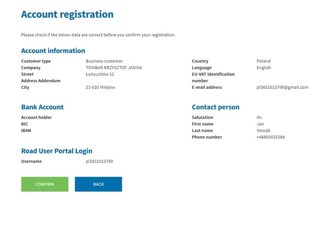Select the username value pl5831013769
Viewport: 335px width, 225px height.
pyautogui.click(x=99, y=161)
